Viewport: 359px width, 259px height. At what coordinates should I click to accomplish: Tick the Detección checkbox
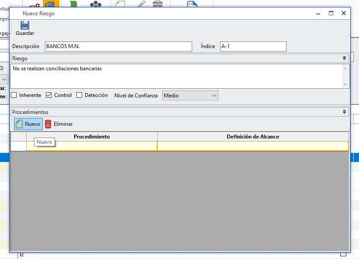click(79, 95)
